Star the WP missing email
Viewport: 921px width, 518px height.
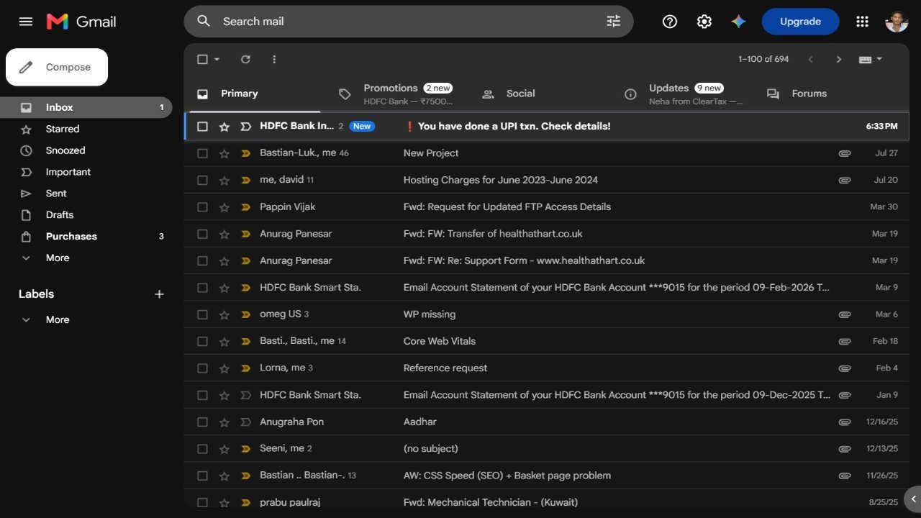pyautogui.click(x=224, y=314)
